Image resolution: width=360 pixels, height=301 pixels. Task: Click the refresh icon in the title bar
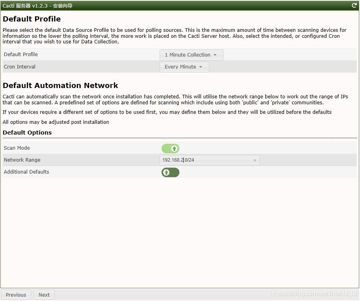coord(354,6)
